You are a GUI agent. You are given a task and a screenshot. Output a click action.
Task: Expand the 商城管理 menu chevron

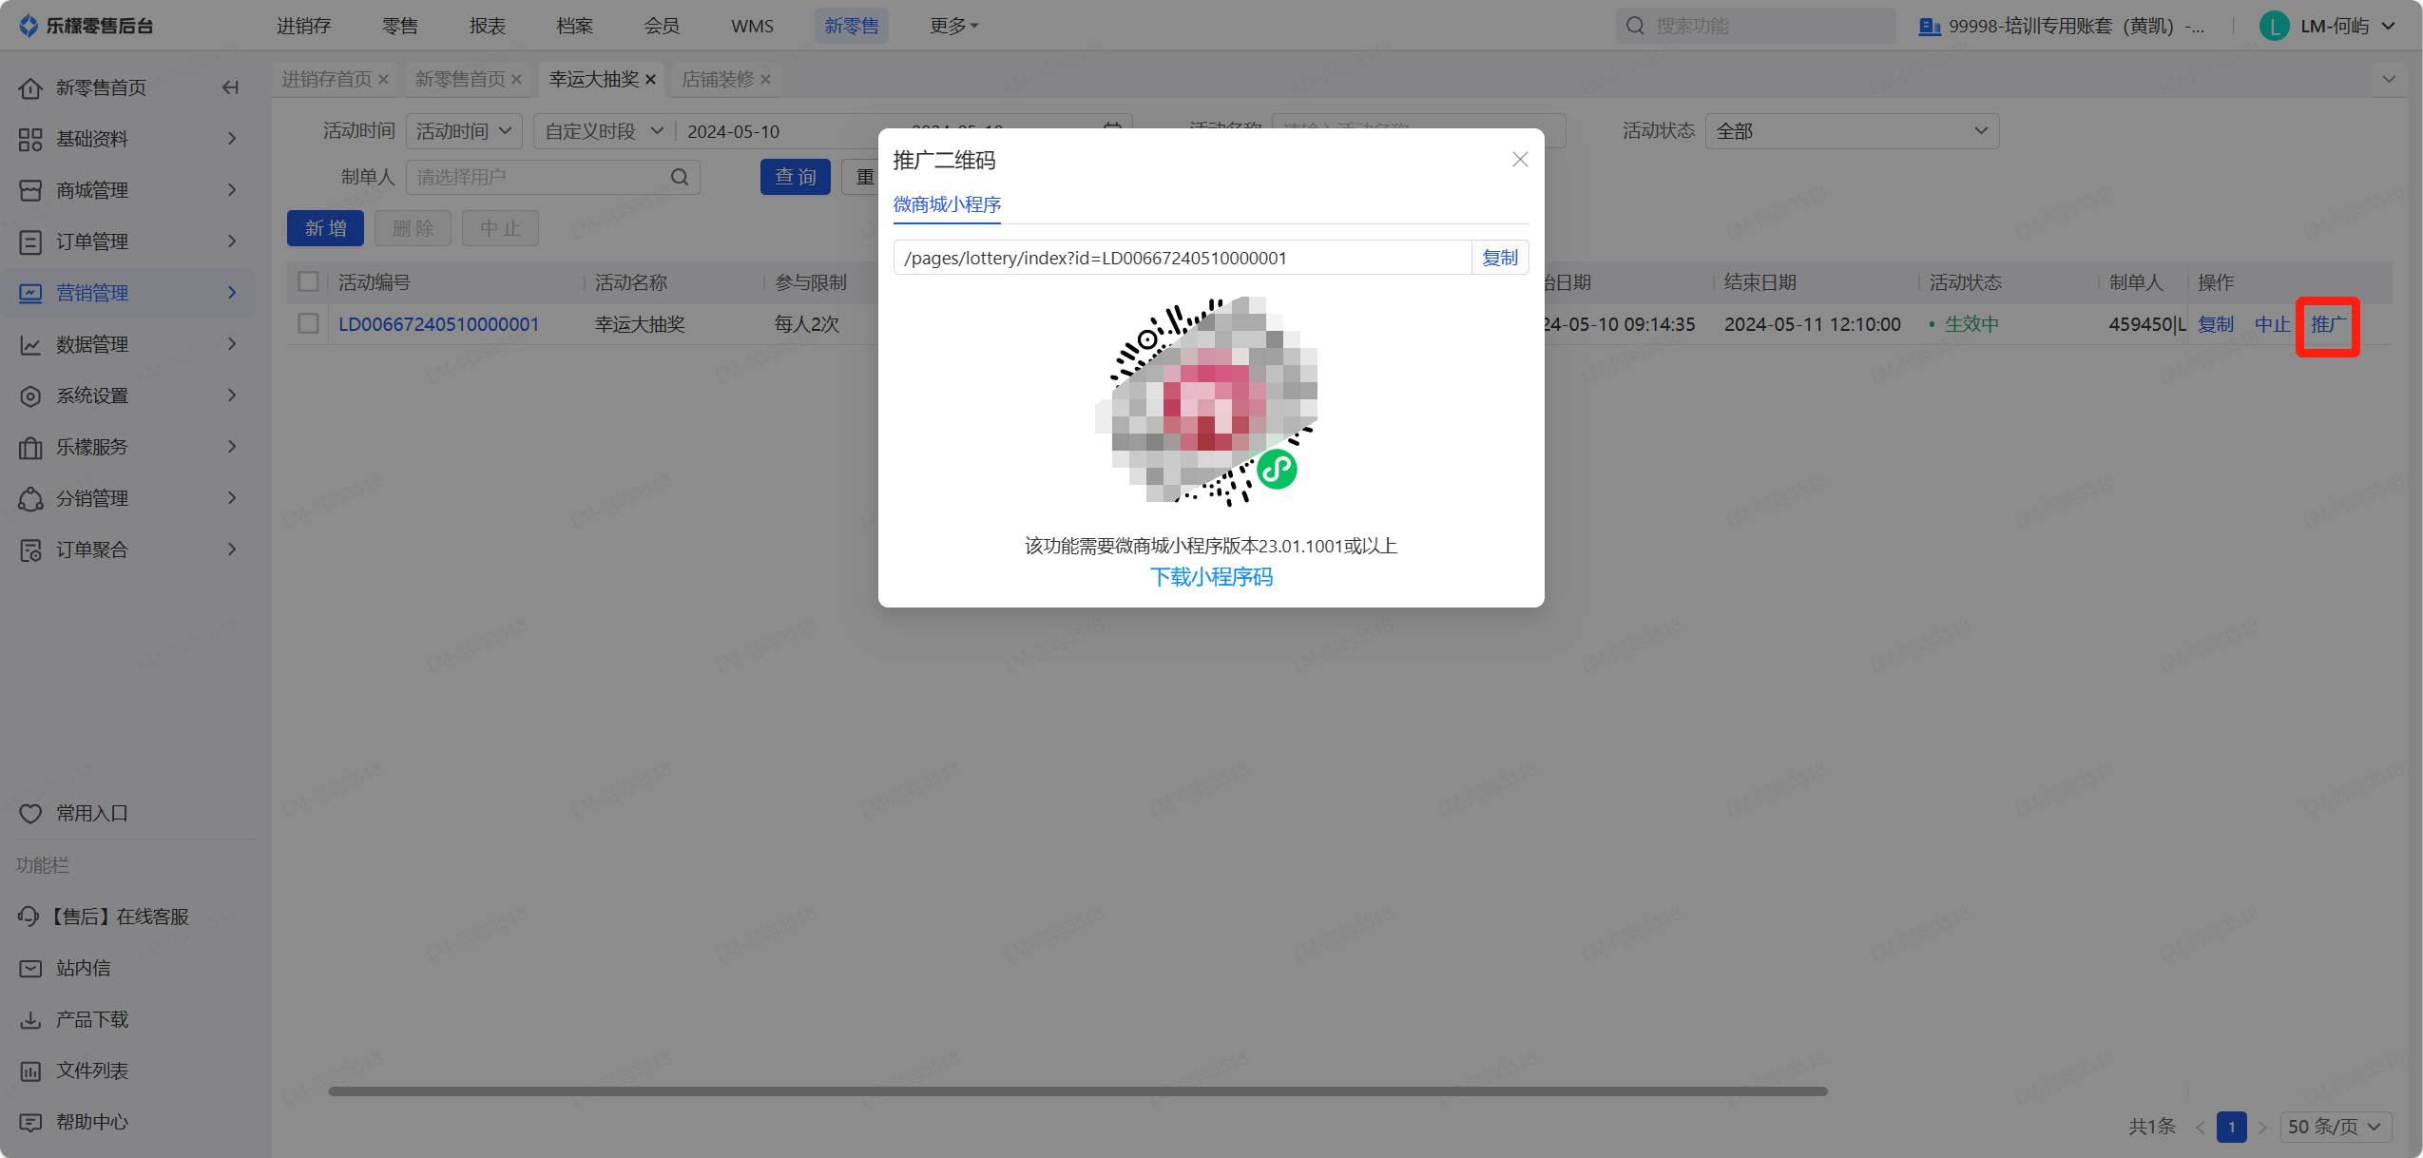click(x=232, y=190)
